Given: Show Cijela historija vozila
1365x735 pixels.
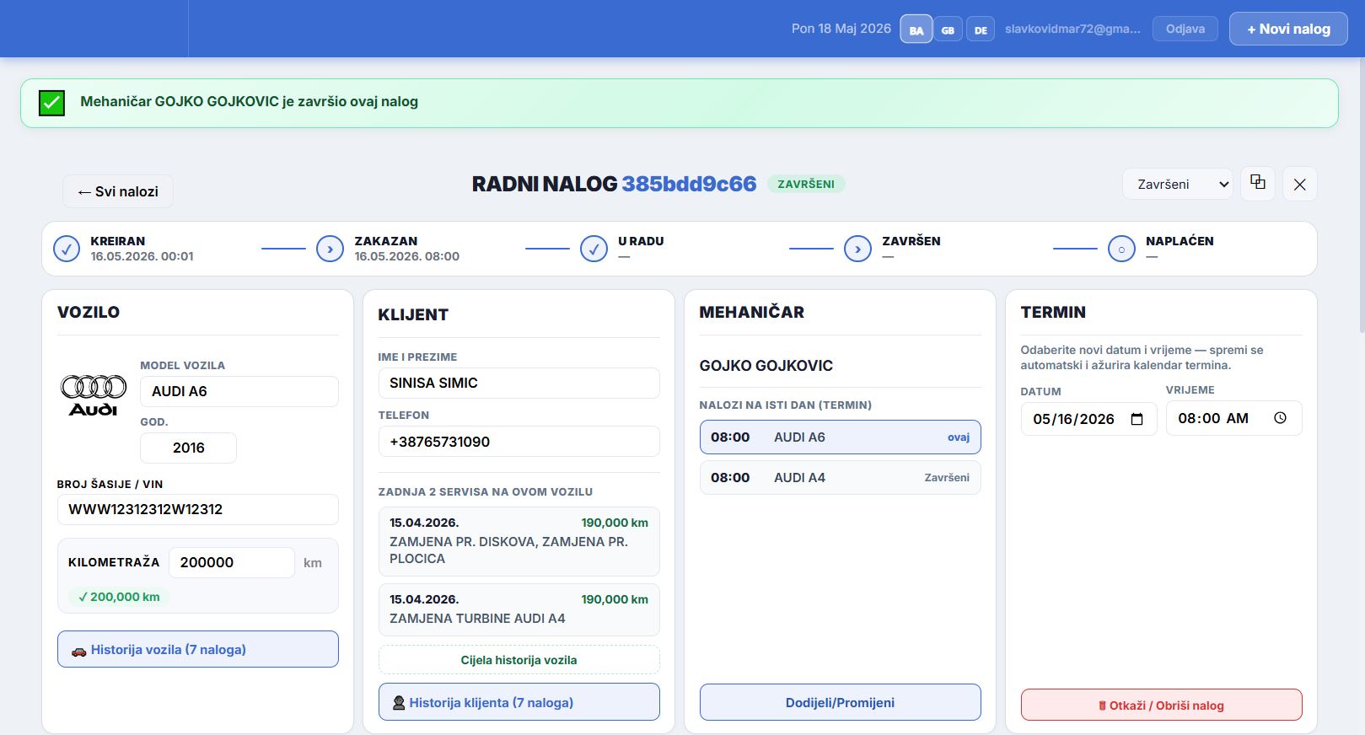Looking at the screenshot, I should click(x=519, y=660).
